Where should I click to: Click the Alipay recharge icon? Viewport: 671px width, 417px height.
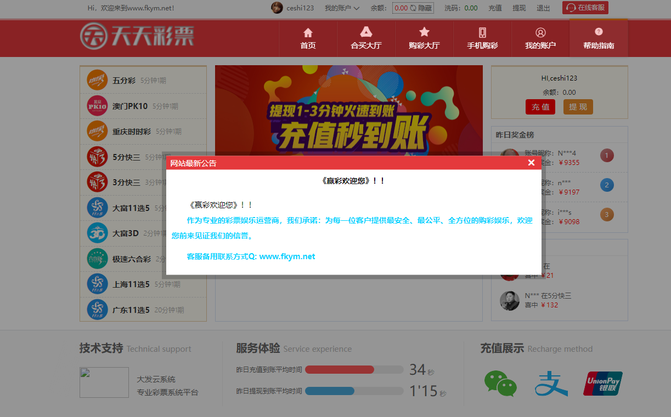[551, 384]
